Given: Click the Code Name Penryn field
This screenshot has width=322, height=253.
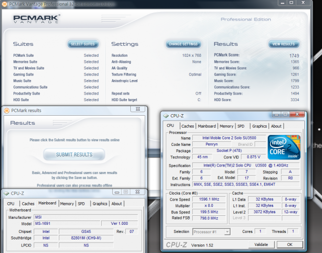Looking at the screenshot, I should pos(211,144).
